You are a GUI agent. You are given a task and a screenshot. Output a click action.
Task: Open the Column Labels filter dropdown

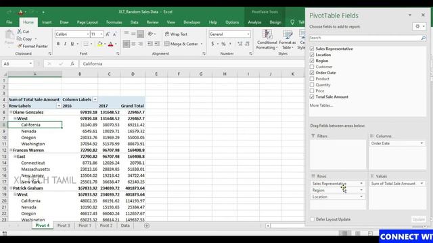(95, 99)
